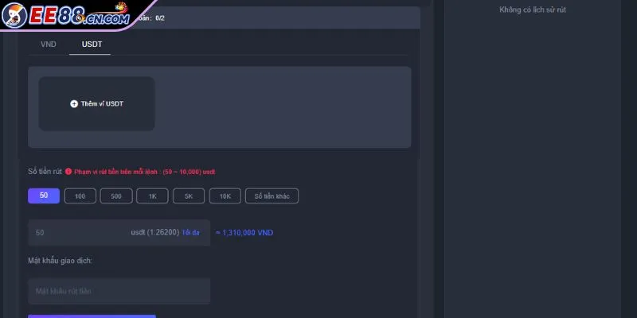The width and height of the screenshot is (637, 318).
Task: Pick the 500 amount preset
Action: [116, 196]
